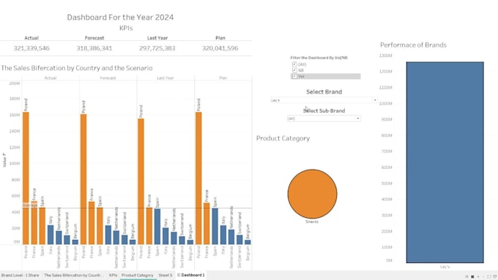
Task: Click the Performace of Brands chart title
Action: tap(413, 45)
